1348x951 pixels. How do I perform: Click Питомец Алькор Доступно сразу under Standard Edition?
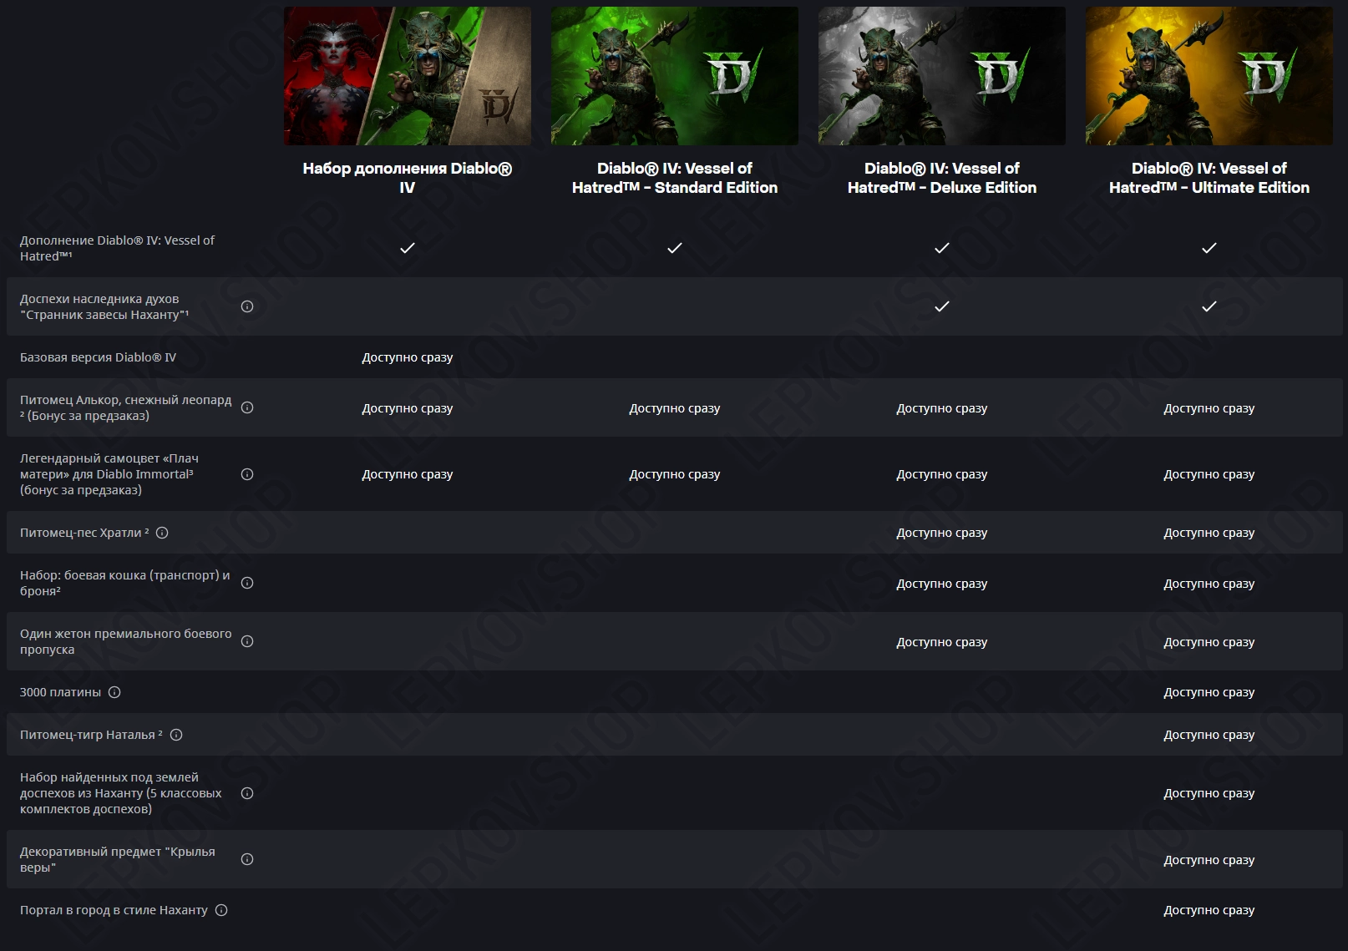coord(675,408)
